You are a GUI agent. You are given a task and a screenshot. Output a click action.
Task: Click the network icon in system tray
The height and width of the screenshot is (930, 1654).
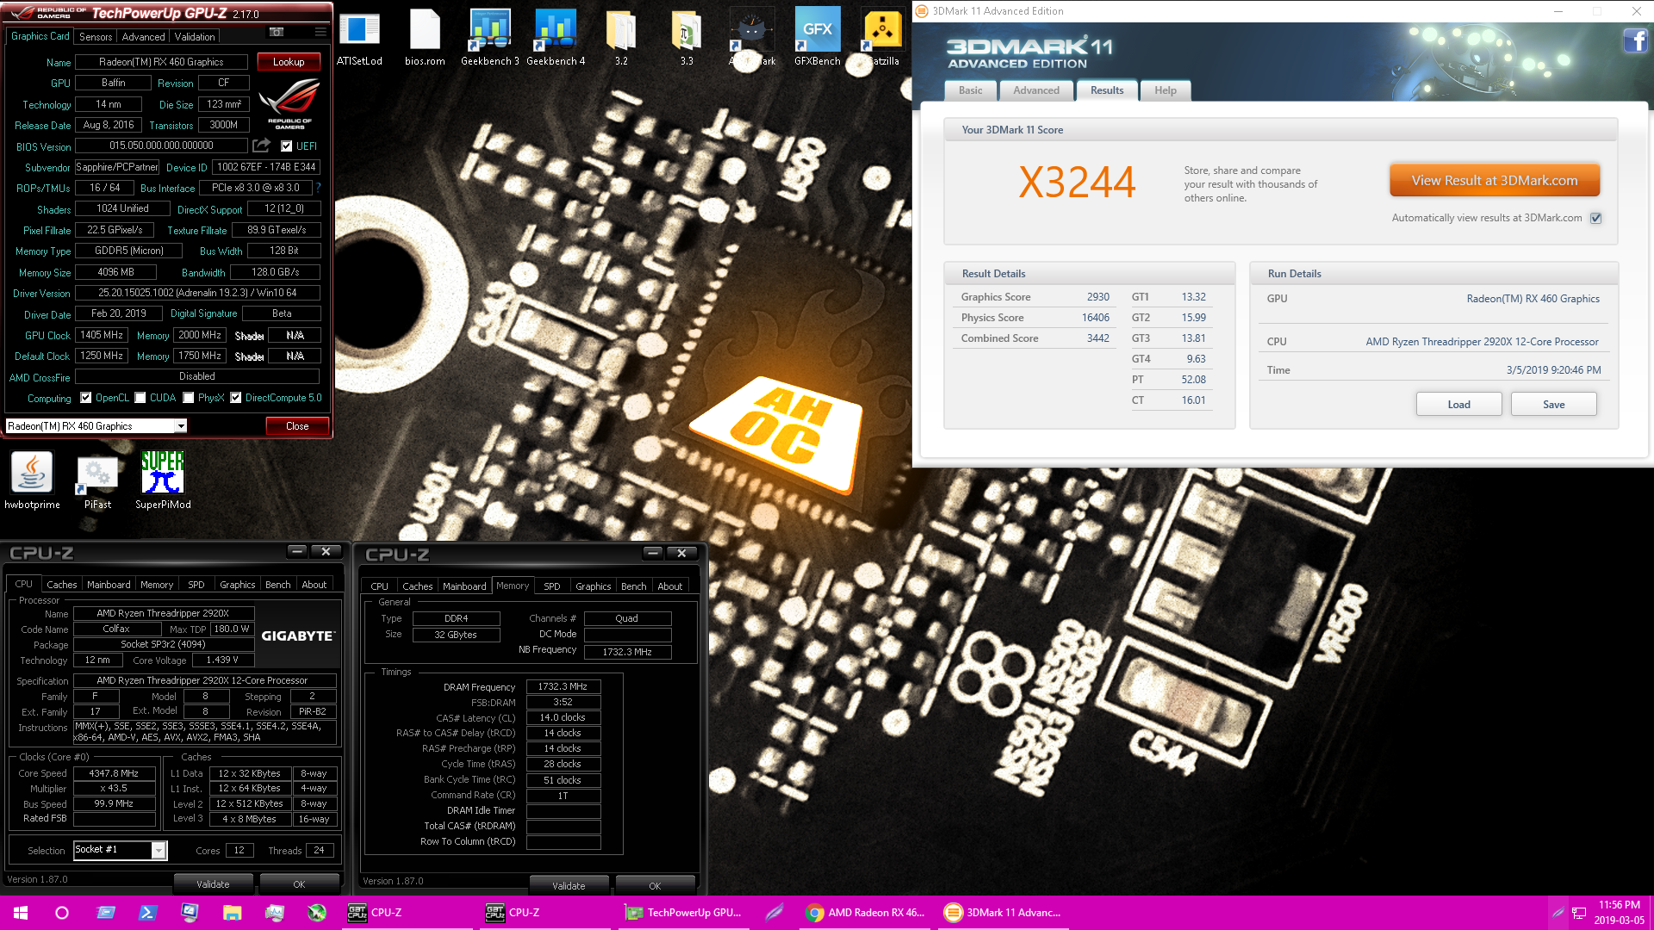pyautogui.click(x=1579, y=913)
